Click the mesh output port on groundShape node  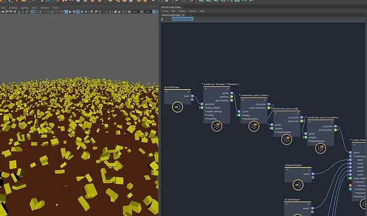192,96
